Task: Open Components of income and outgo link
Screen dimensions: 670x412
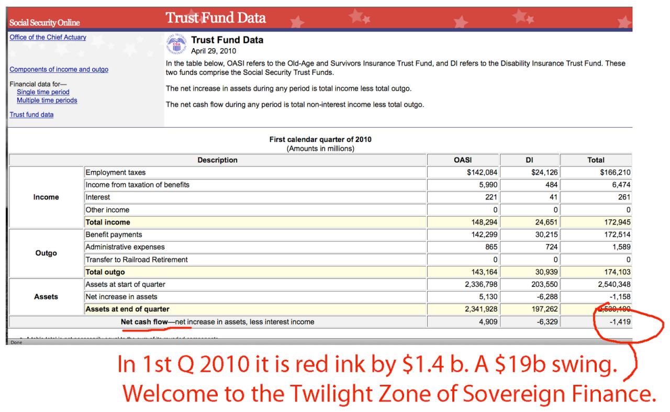Action: (x=59, y=69)
